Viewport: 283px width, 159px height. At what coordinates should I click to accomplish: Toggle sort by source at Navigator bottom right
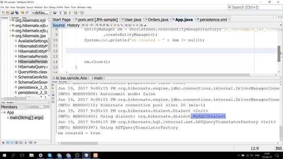[35, 143]
